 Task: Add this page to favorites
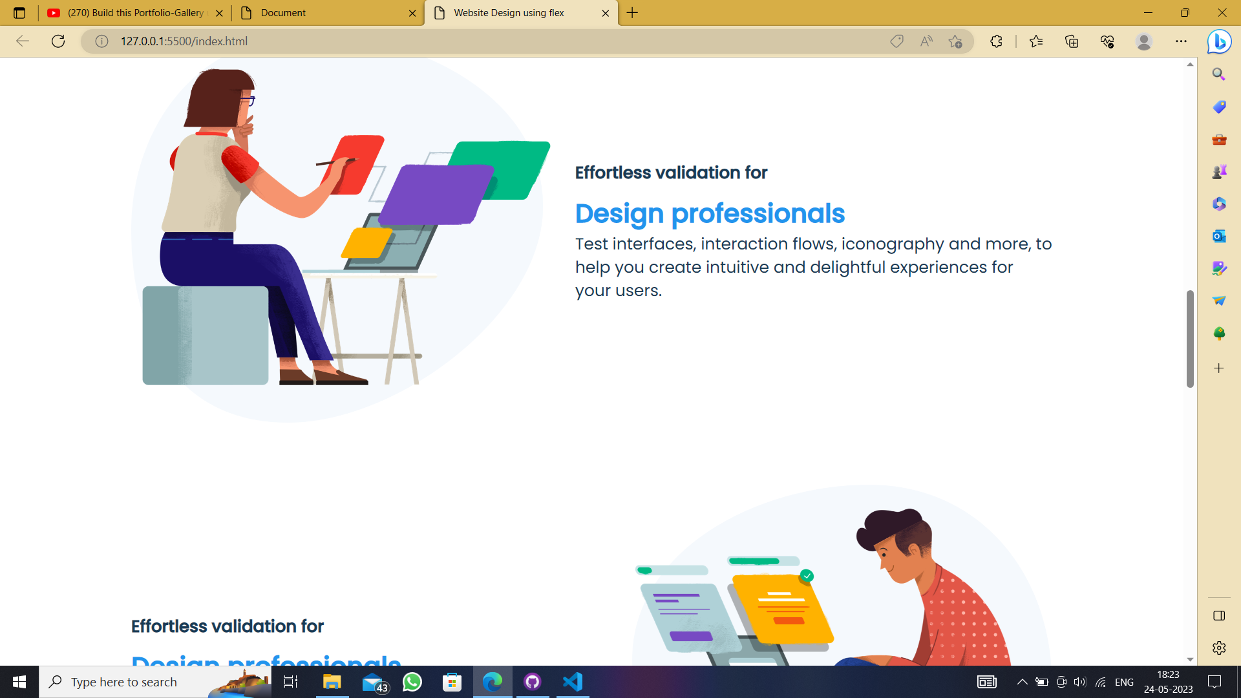pyautogui.click(x=955, y=41)
